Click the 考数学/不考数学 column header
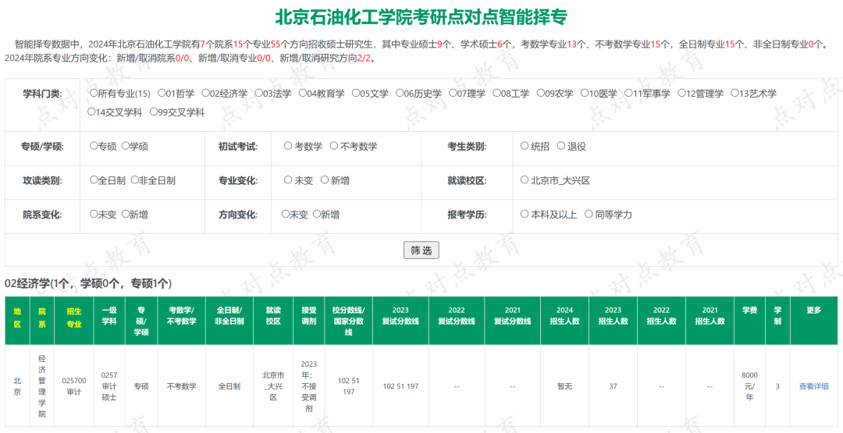This screenshot has width=843, height=433. coord(181,321)
